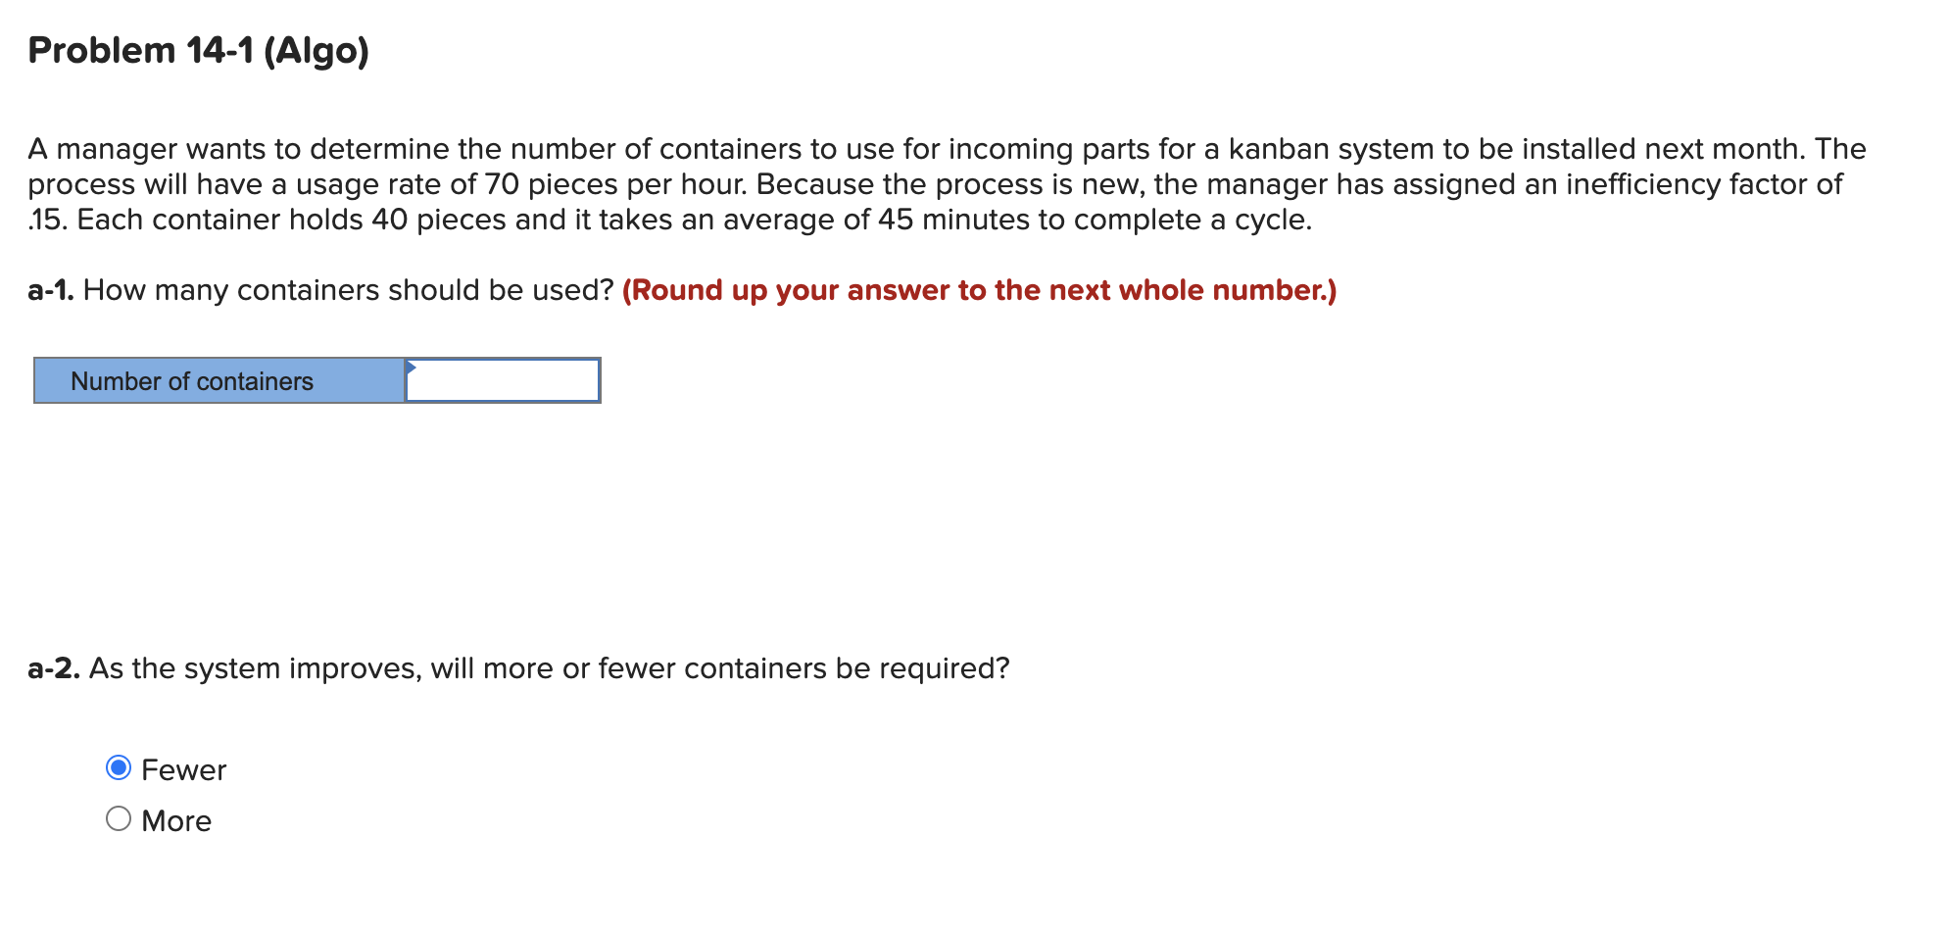Click the More option label text
The height and width of the screenshot is (935, 1948).
175,819
